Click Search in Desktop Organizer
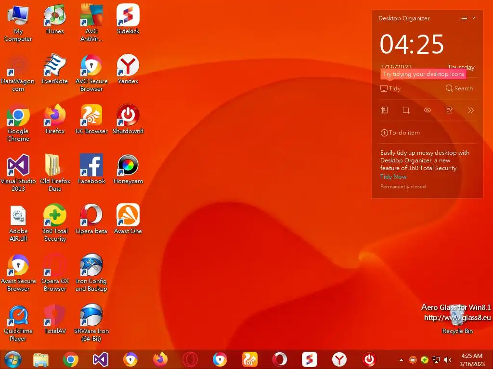The width and height of the screenshot is (493, 369). pyautogui.click(x=459, y=88)
